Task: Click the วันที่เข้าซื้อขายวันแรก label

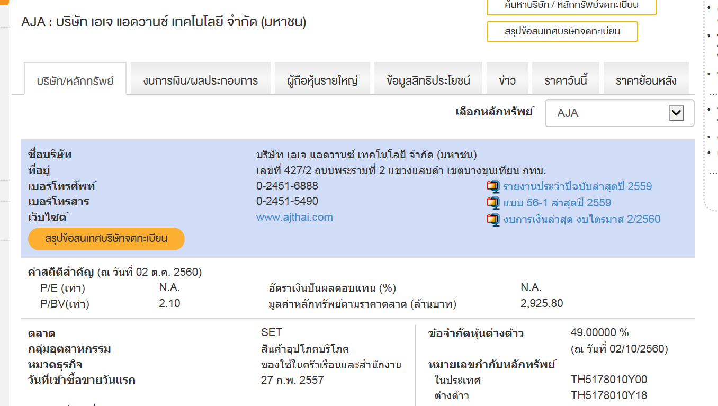Action: 82,380
